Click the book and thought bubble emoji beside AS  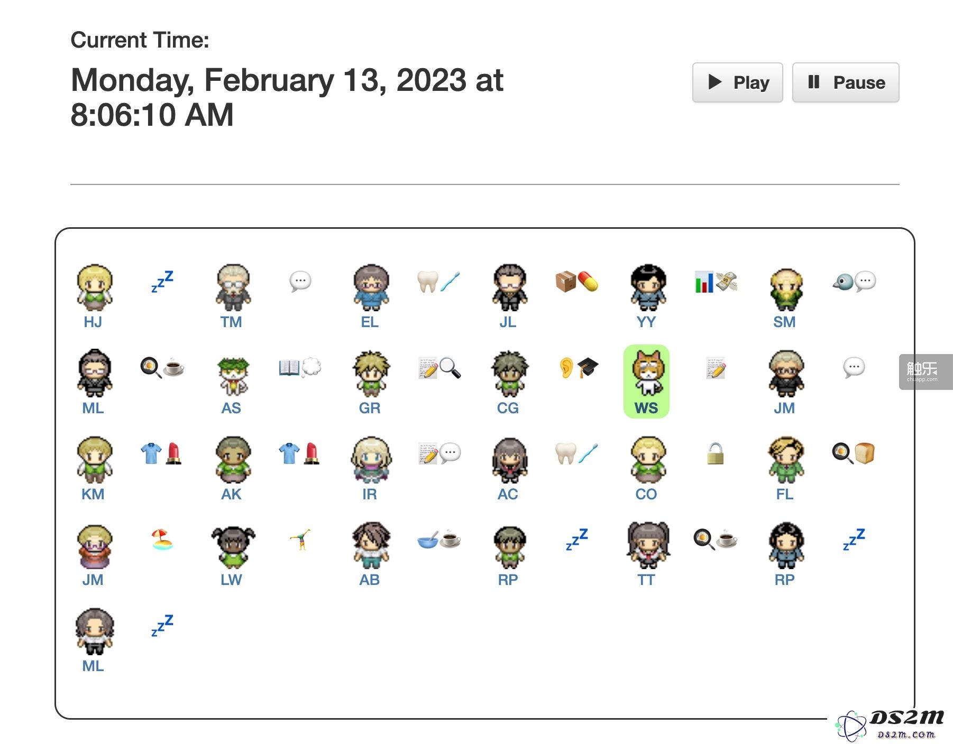(300, 367)
